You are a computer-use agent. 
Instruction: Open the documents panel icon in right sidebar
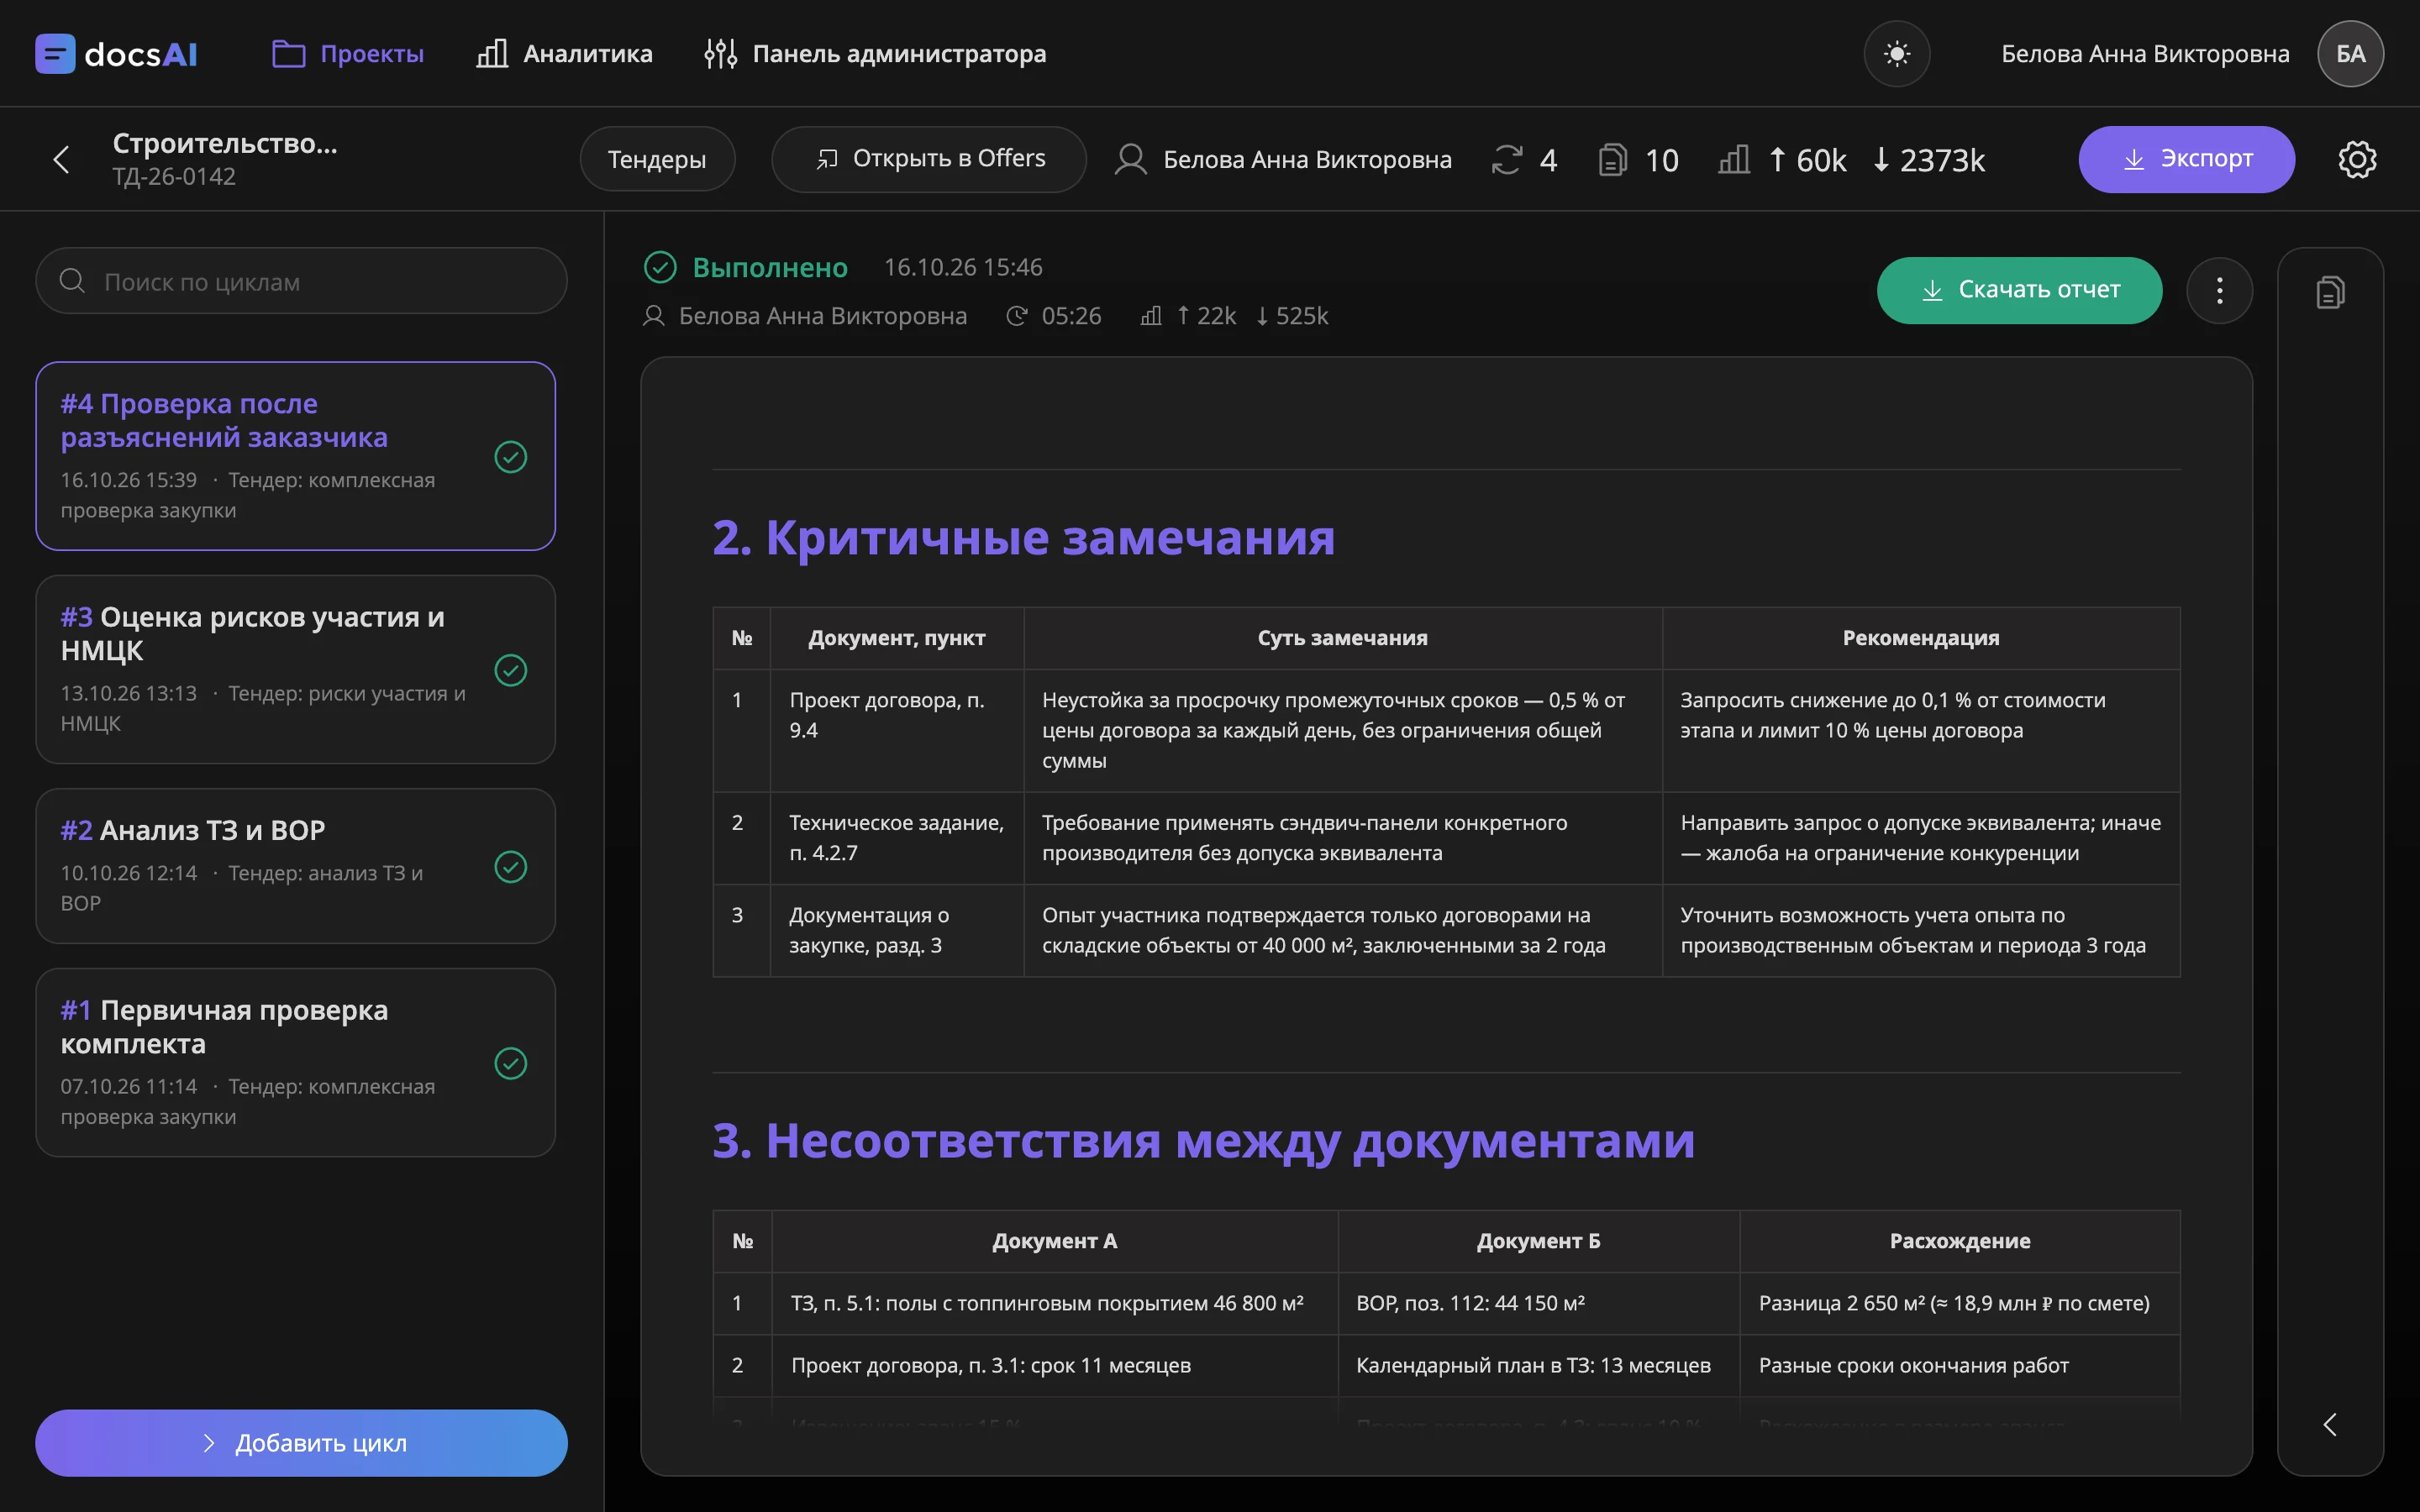pos(2330,293)
